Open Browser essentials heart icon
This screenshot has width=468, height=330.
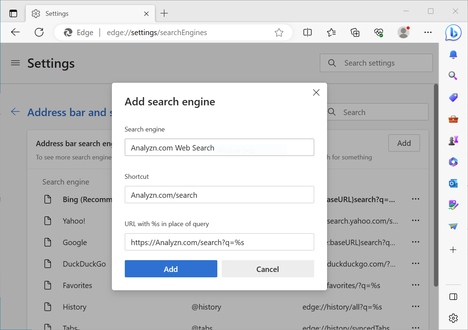[x=379, y=33]
